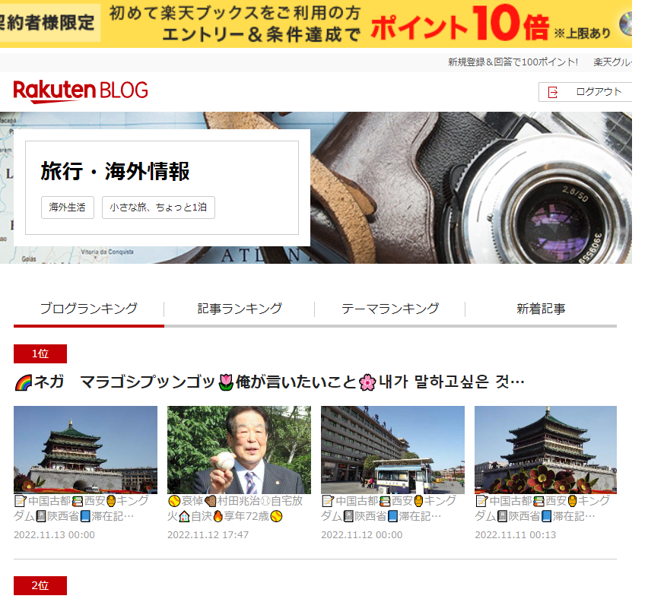Click the tulip emoji in blog title
This screenshot has width=648, height=599.
point(226,382)
